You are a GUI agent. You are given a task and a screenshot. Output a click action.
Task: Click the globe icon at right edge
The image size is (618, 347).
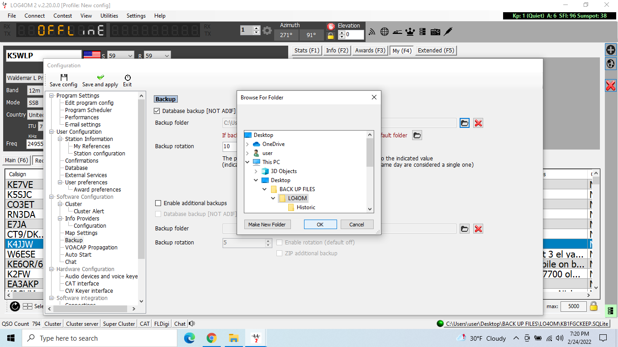coord(611,64)
